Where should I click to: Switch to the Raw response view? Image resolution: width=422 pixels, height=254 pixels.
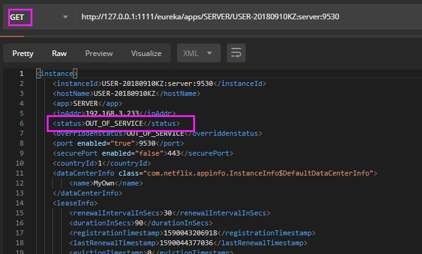click(59, 53)
